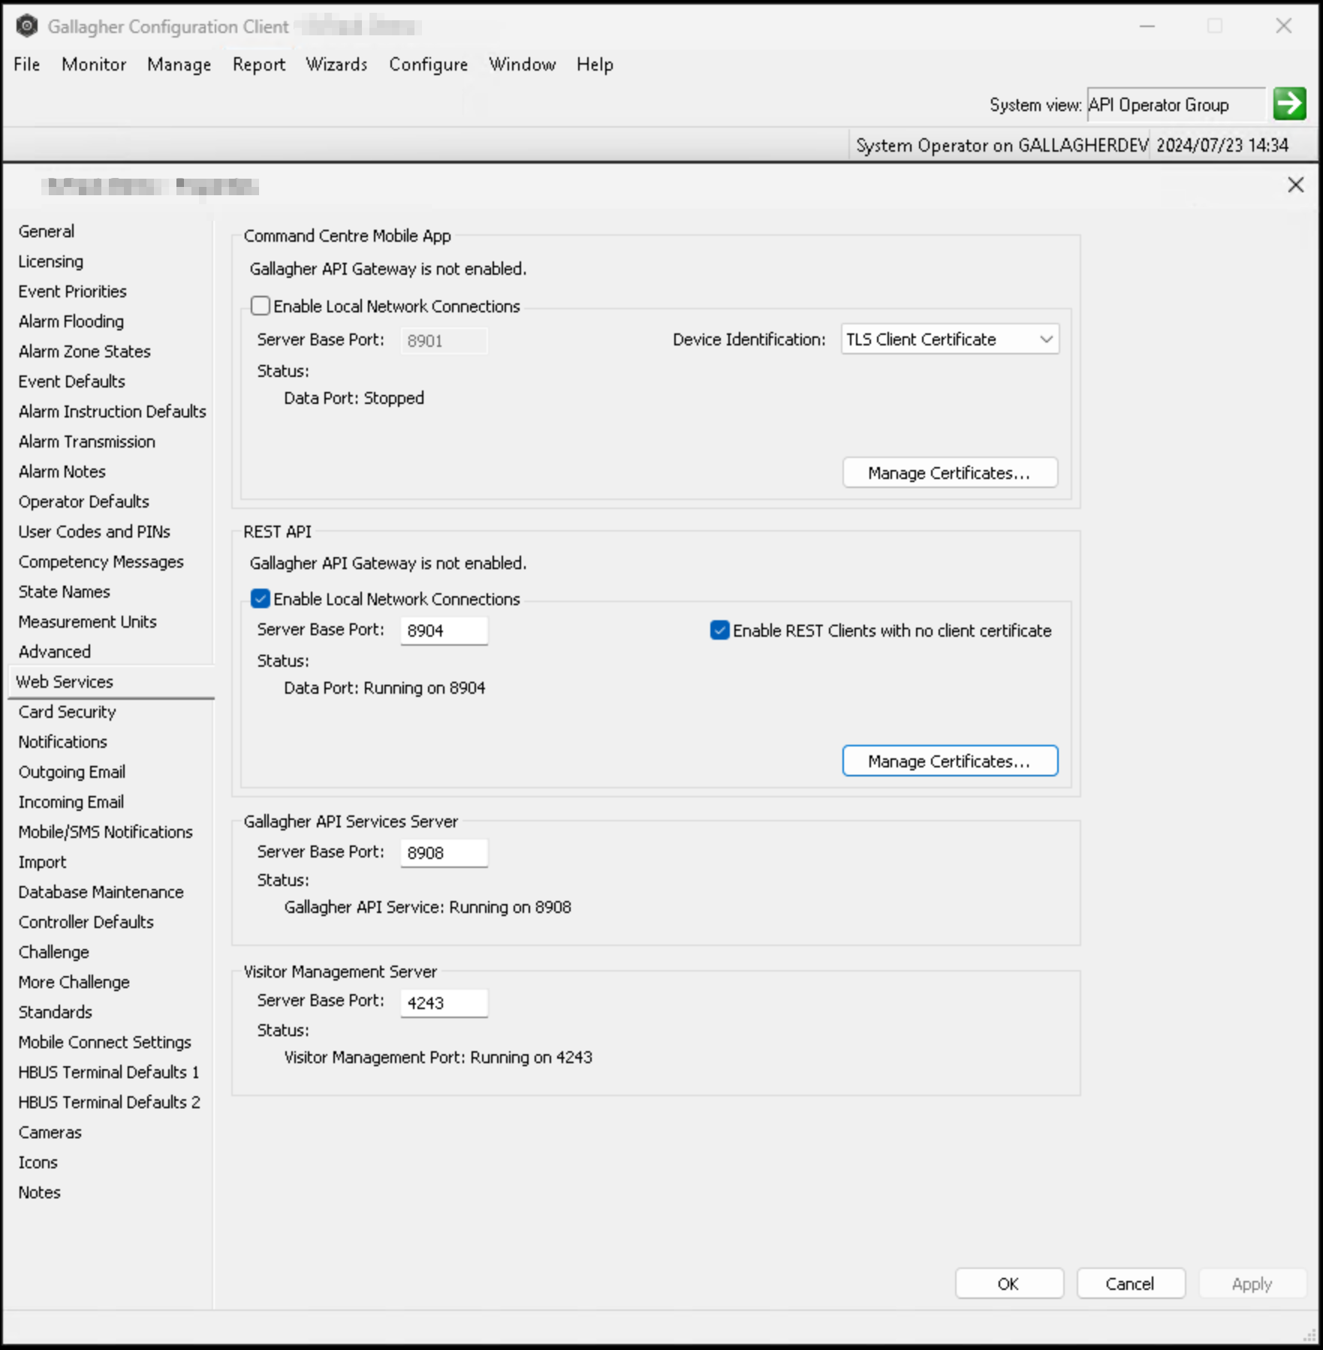The width and height of the screenshot is (1323, 1350).
Task: Select HBUS Terminal Defaults 2 page
Action: [x=110, y=1102]
